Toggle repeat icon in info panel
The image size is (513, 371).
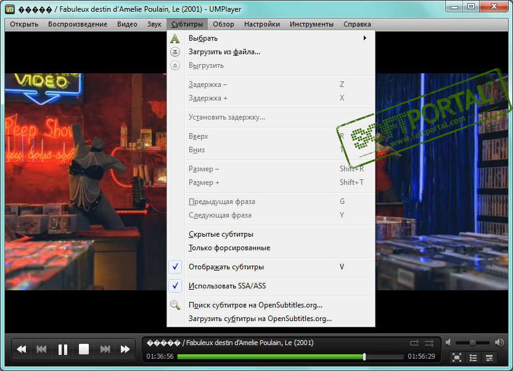414,343
